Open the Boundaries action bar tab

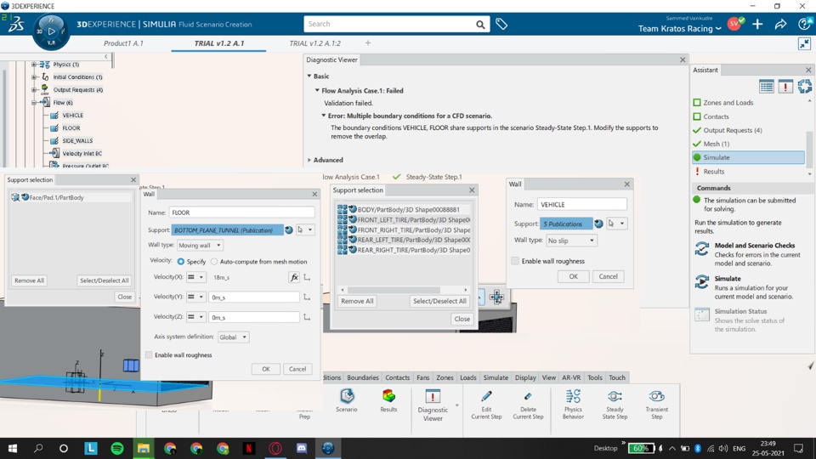[363, 377]
